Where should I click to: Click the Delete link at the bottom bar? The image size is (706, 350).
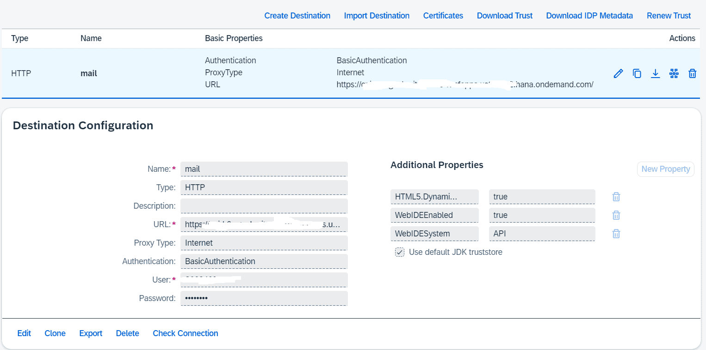(x=127, y=333)
